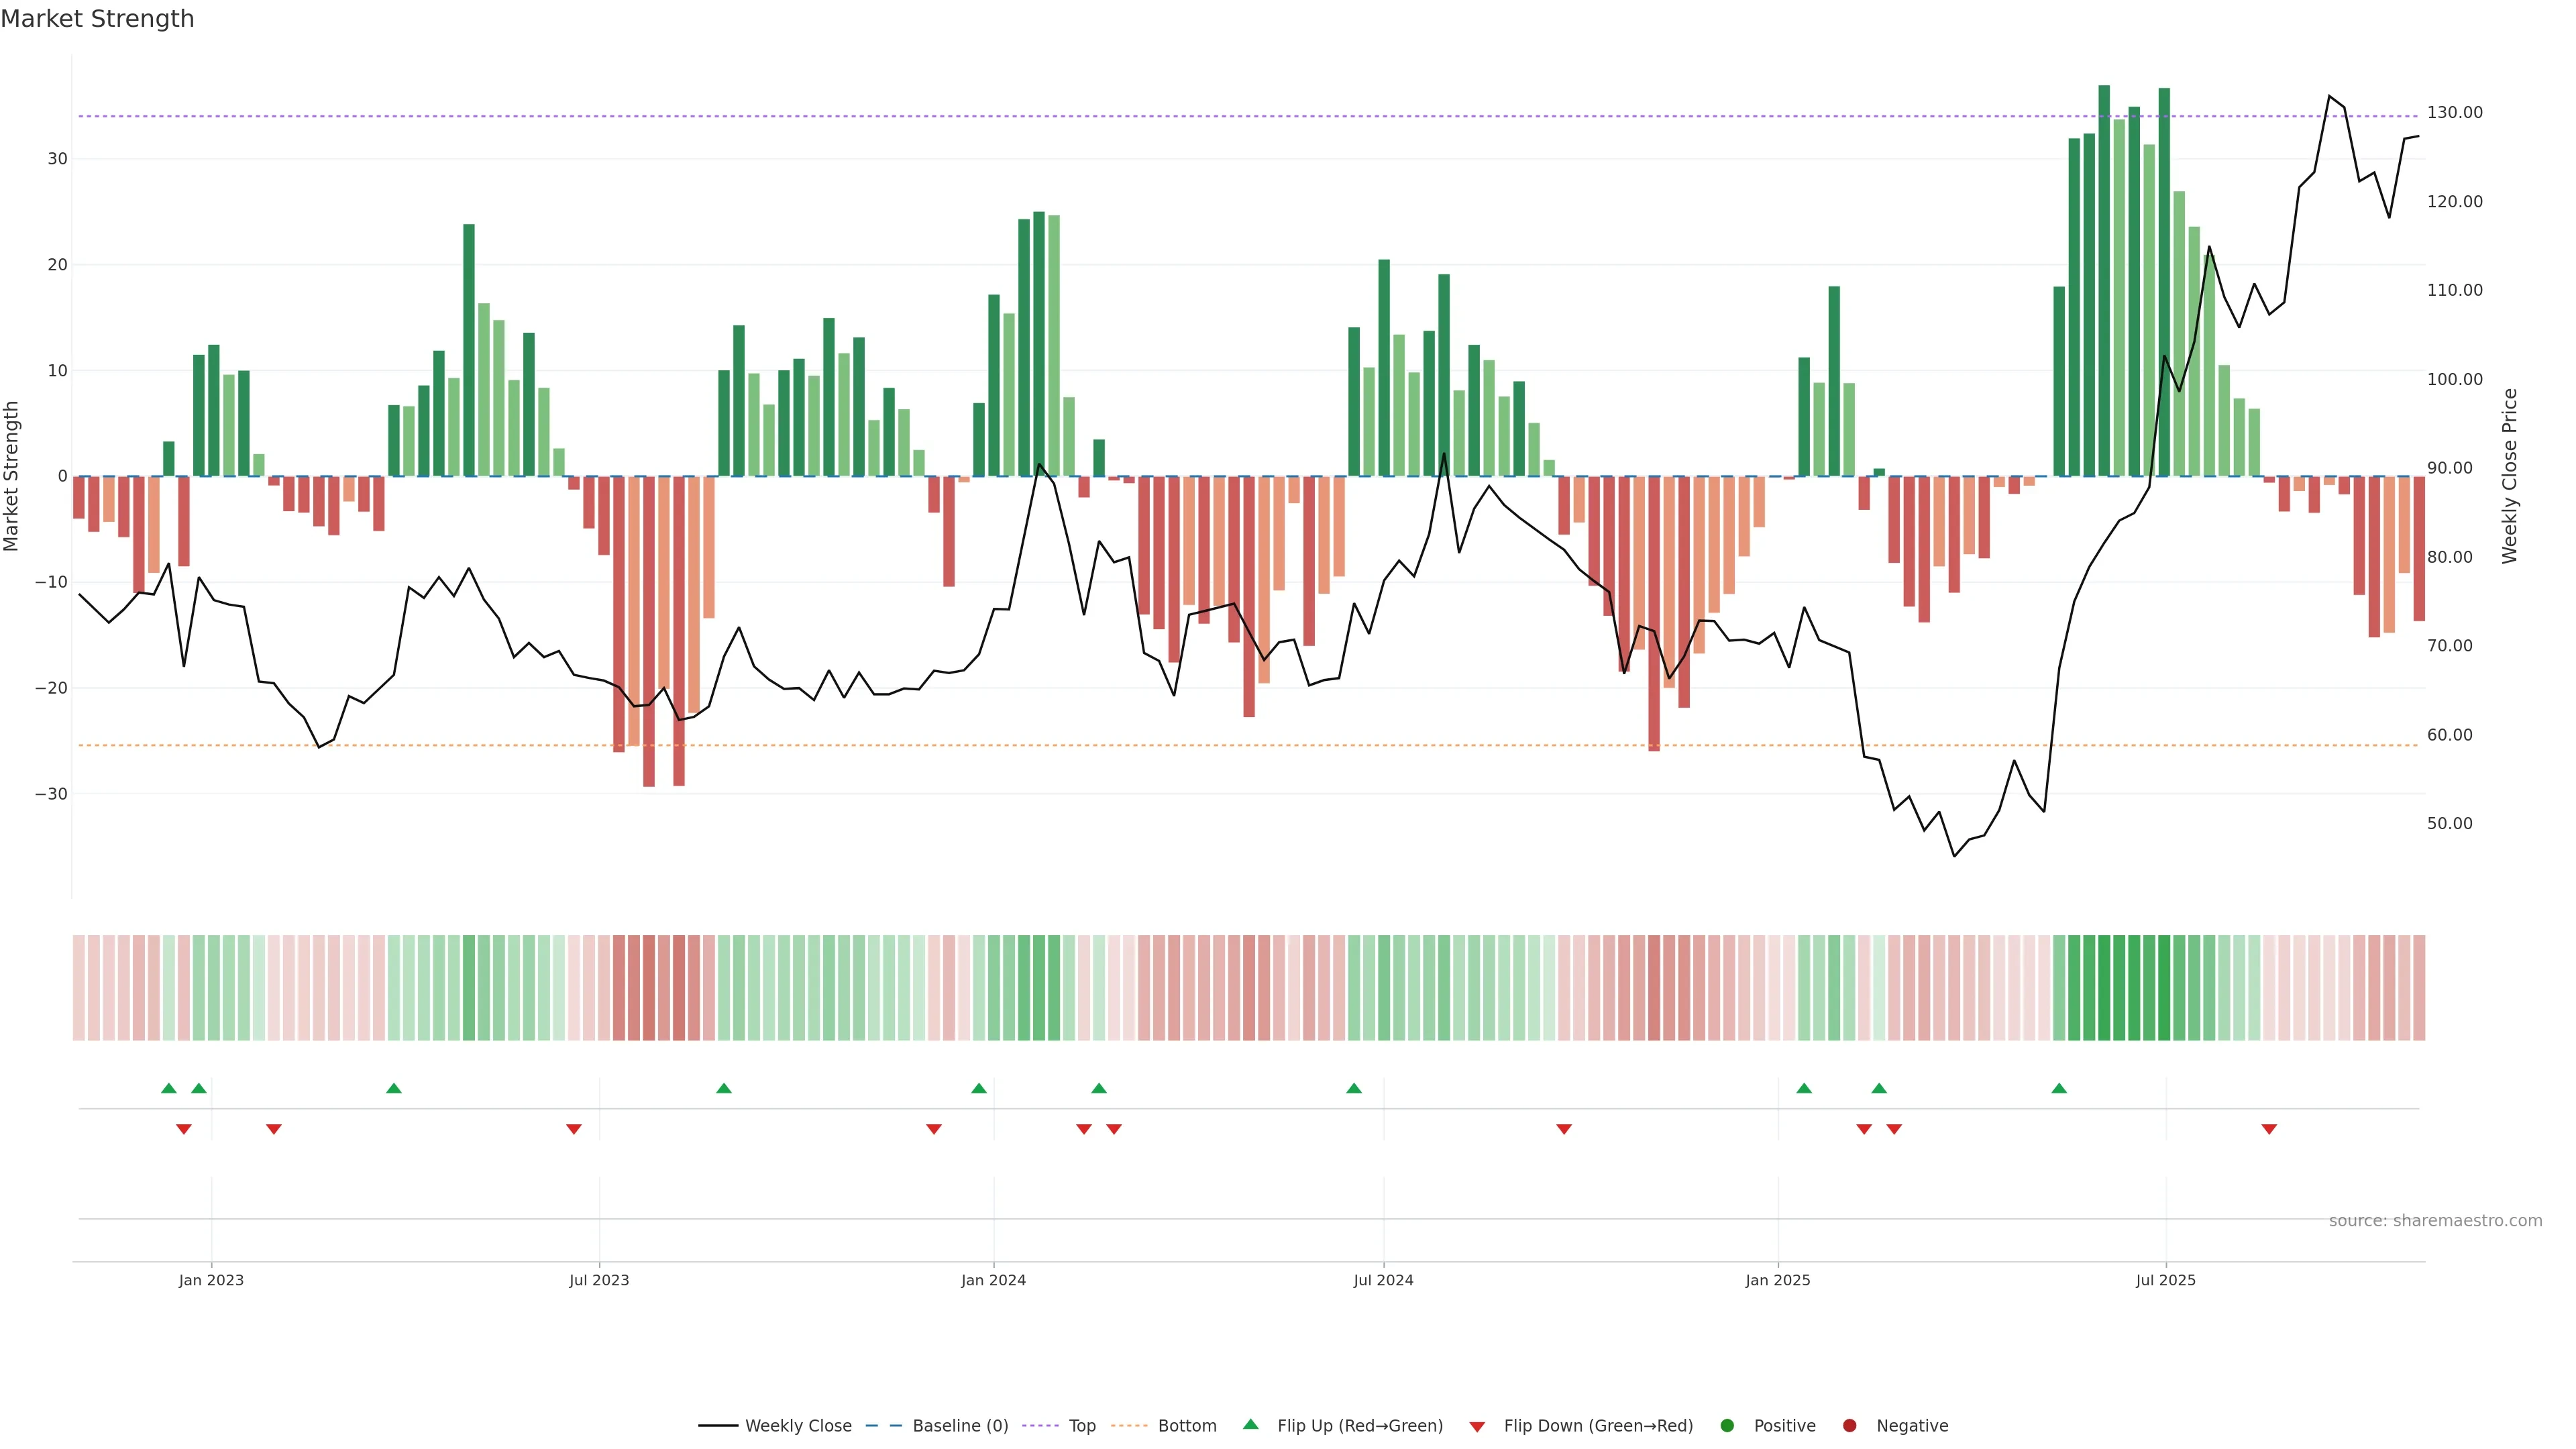The image size is (2576, 1449).
Task: Click the Jul 2025 x-axis label
Action: point(2165,1280)
